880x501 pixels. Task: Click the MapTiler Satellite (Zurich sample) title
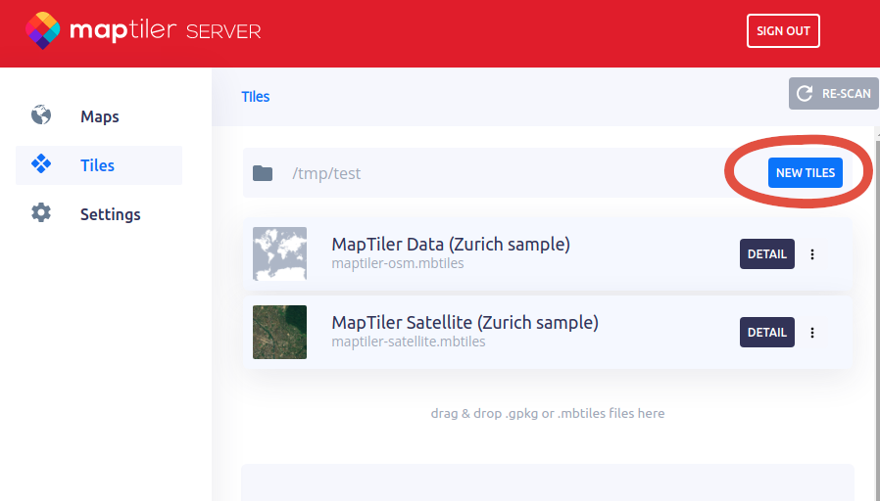coord(464,322)
